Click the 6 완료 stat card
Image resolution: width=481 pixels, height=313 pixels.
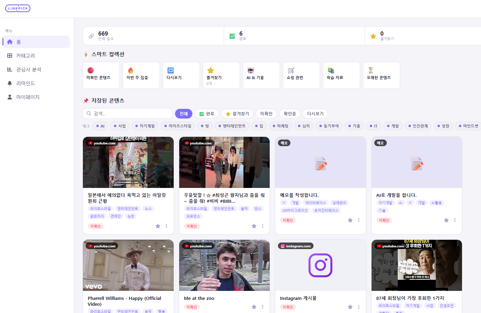(x=294, y=36)
